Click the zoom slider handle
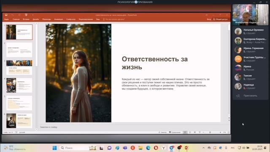Screen dimensions: 270x152 pos(210,132)
